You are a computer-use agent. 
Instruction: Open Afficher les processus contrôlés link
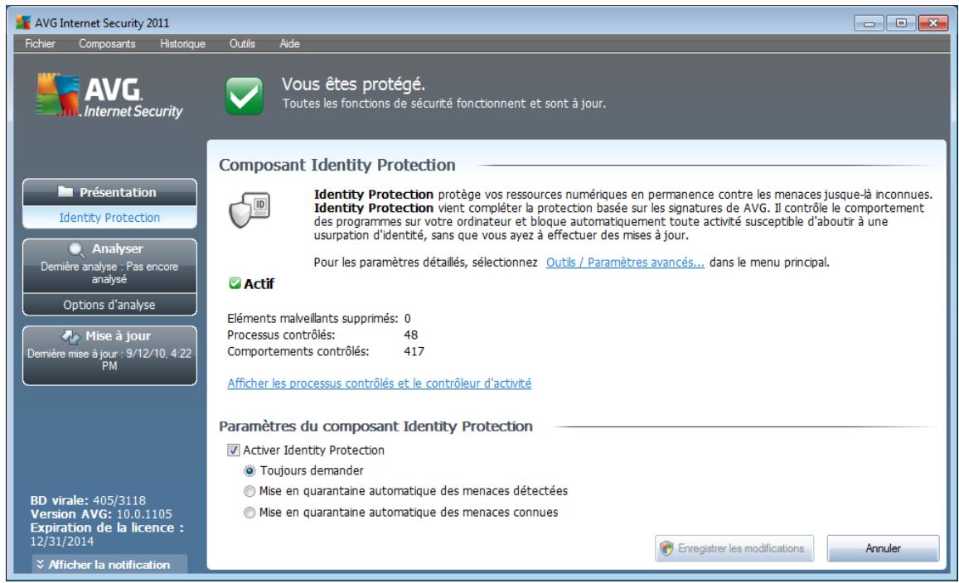[x=379, y=383]
